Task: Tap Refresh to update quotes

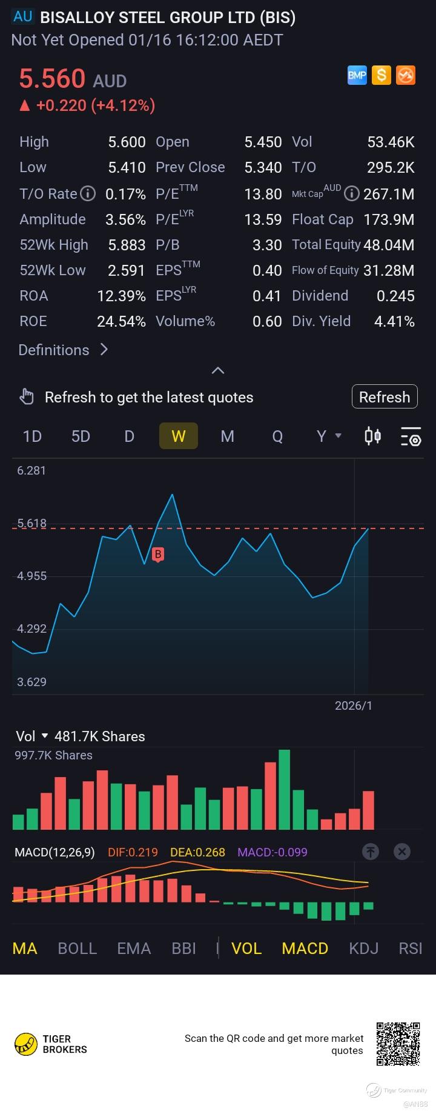Action: click(x=385, y=397)
